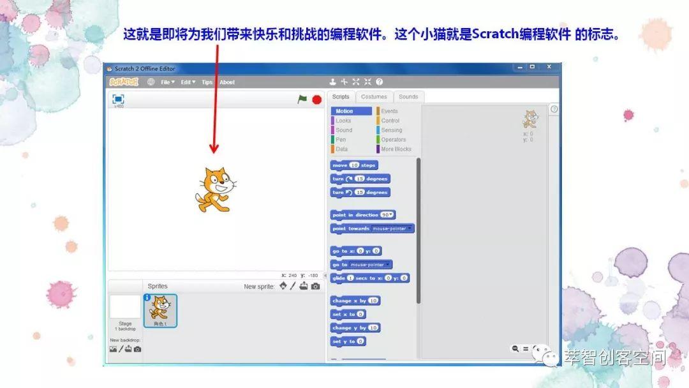689x388 pixels.
Task: Select the Operators block category
Action: pos(396,139)
